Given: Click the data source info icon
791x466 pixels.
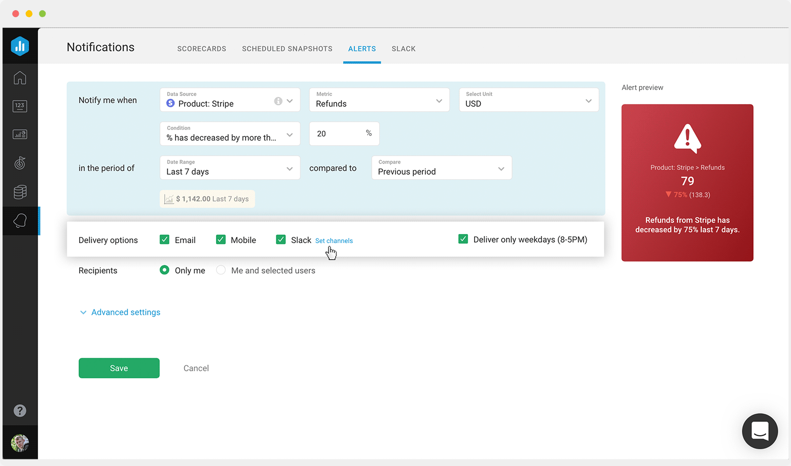Looking at the screenshot, I should (x=278, y=101).
